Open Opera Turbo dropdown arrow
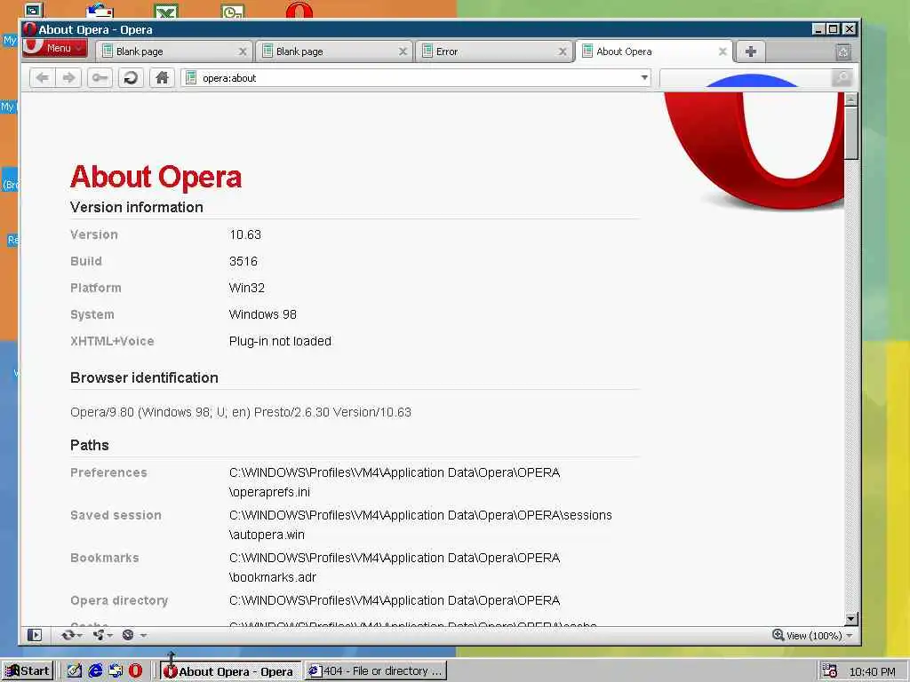Screen dimensions: 910x682 (x=143, y=636)
